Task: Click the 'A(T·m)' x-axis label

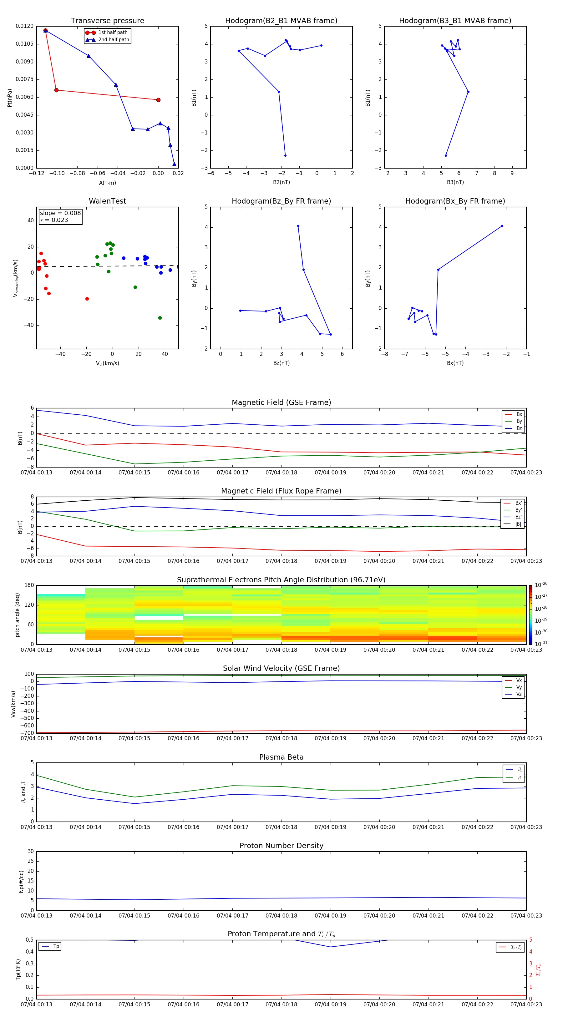Action: tap(107, 183)
